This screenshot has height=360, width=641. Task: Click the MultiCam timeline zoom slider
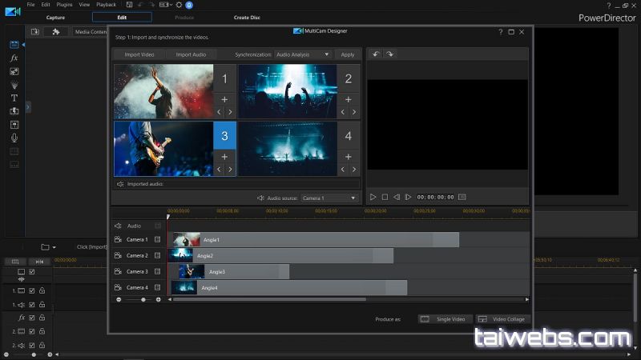pyautogui.click(x=143, y=299)
